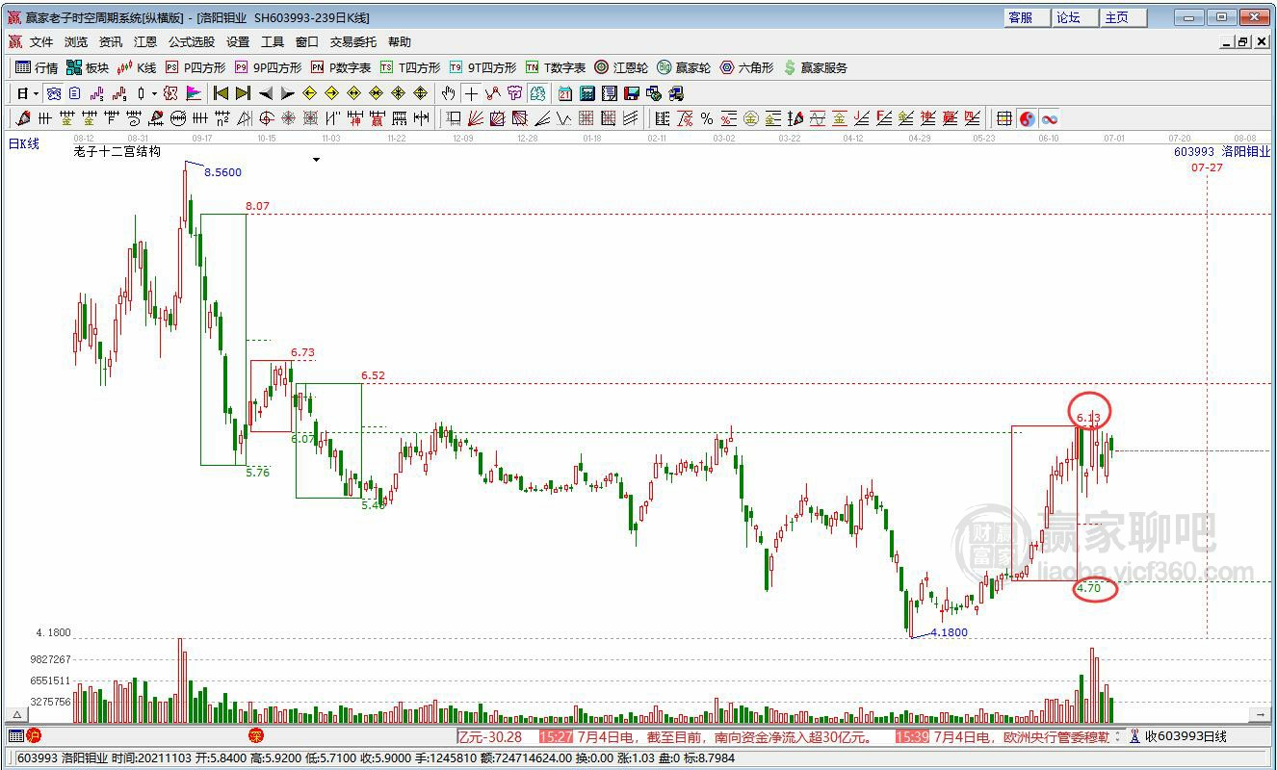The height and width of the screenshot is (770, 1277).
Task: Jump to the last bar with the green skip-forward arrow
Action: coord(243,93)
